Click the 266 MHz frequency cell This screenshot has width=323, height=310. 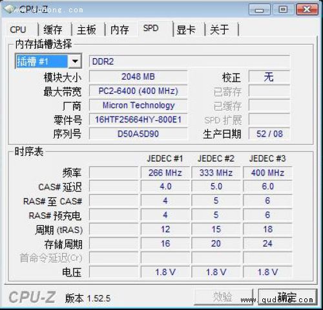pos(165,173)
